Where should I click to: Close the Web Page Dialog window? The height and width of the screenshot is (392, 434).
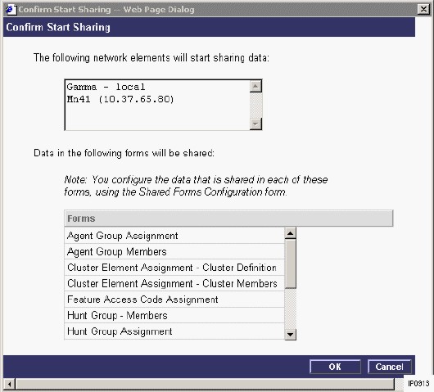click(x=423, y=9)
